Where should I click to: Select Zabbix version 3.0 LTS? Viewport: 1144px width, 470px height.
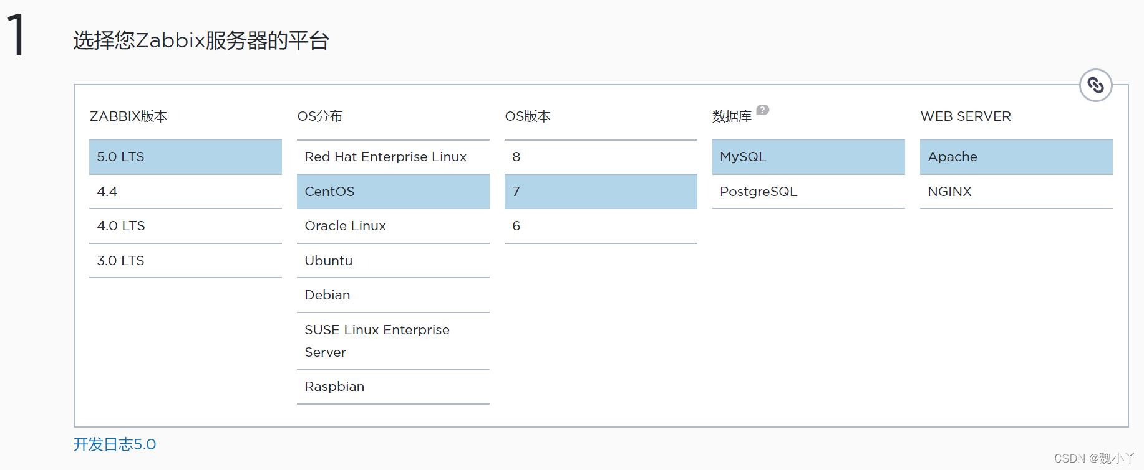point(185,261)
